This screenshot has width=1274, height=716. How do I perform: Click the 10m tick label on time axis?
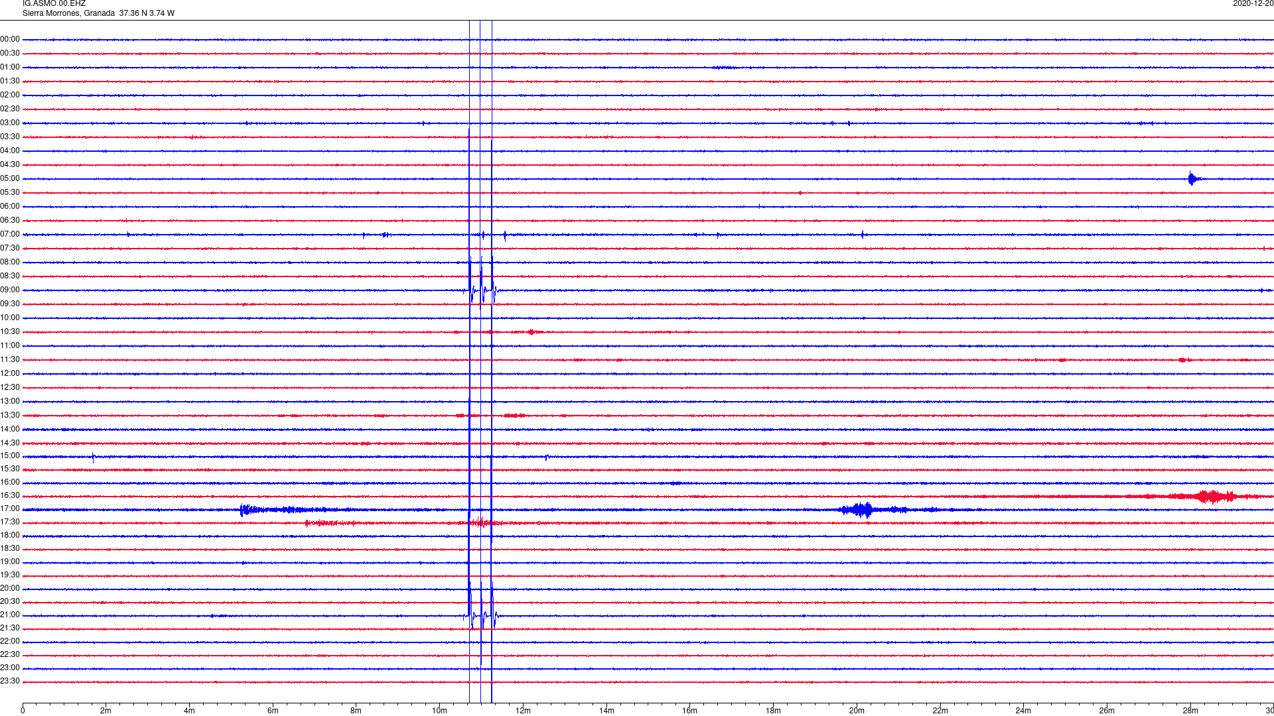[x=439, y=711]
